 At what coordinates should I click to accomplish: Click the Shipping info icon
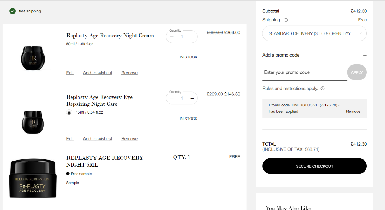pyautogui.click(x=286, y=20)
